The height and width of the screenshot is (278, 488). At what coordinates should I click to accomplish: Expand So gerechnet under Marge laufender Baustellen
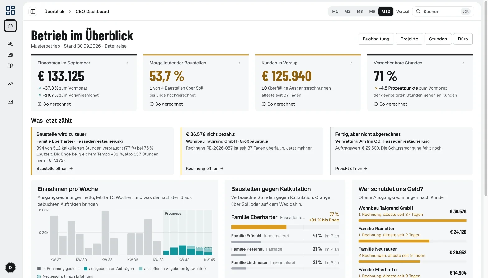point(166,104)
